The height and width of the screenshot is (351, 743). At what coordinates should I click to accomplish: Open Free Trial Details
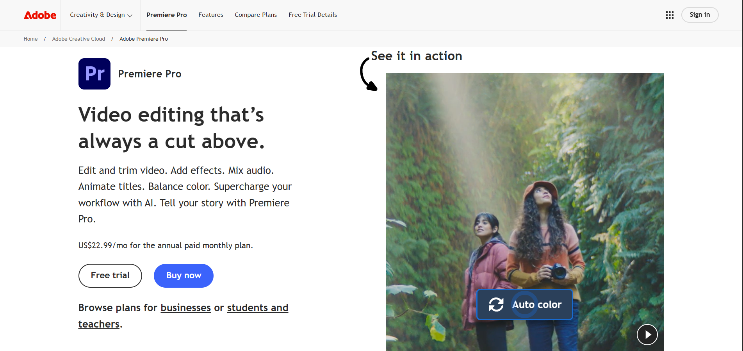(312, 15)
